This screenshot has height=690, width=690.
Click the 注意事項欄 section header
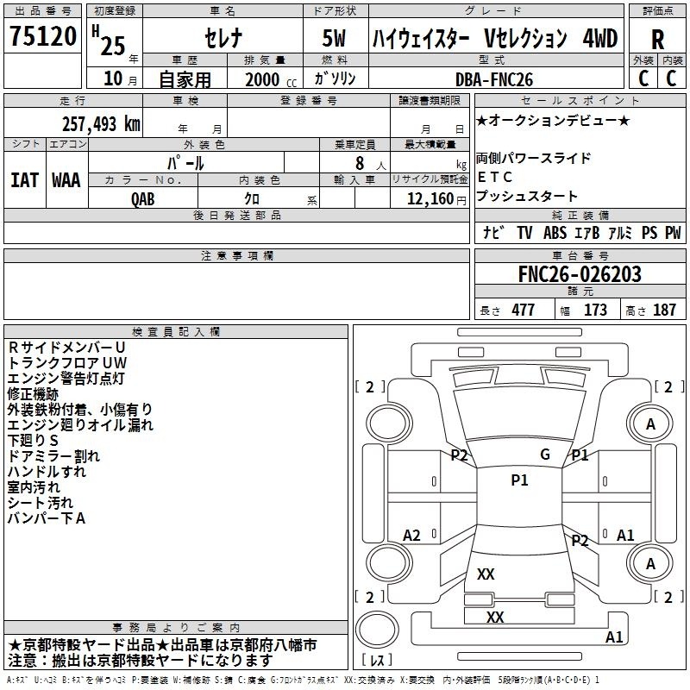click(x=236, y=255)
